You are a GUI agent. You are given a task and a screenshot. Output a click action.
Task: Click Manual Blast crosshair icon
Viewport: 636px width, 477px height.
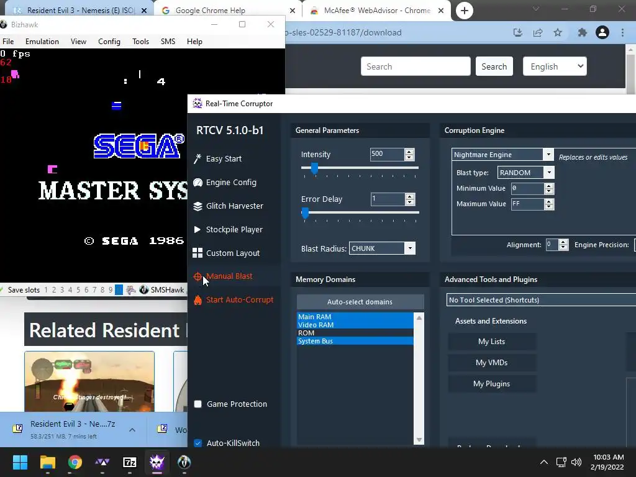point(198,276)
